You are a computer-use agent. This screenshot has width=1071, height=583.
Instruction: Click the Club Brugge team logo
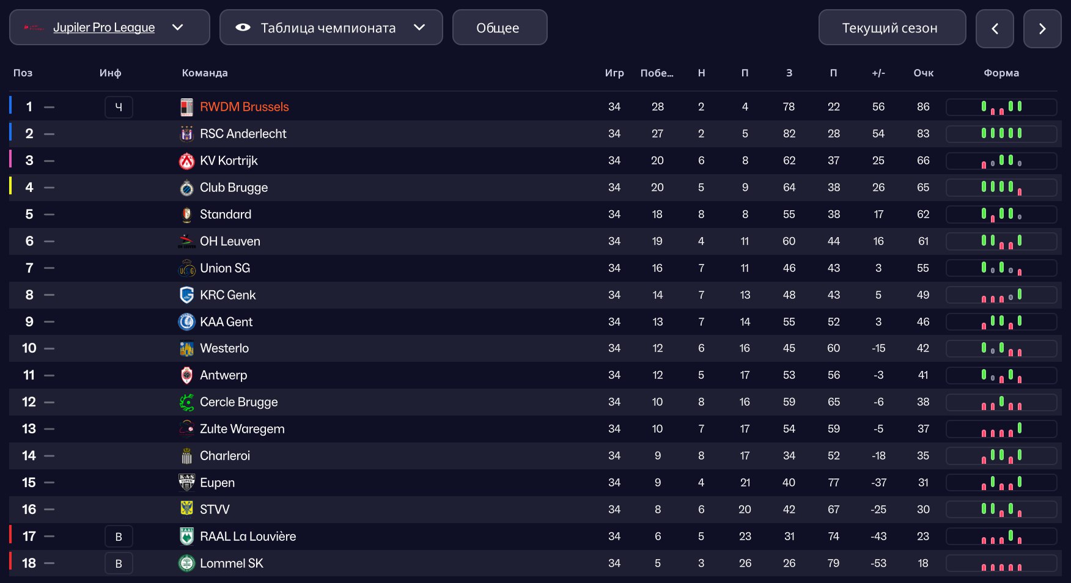tap(186, 188)
